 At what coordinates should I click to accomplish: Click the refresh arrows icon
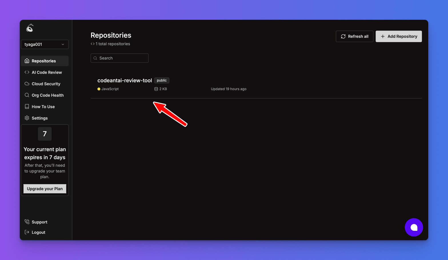click(x=343, y=36)
